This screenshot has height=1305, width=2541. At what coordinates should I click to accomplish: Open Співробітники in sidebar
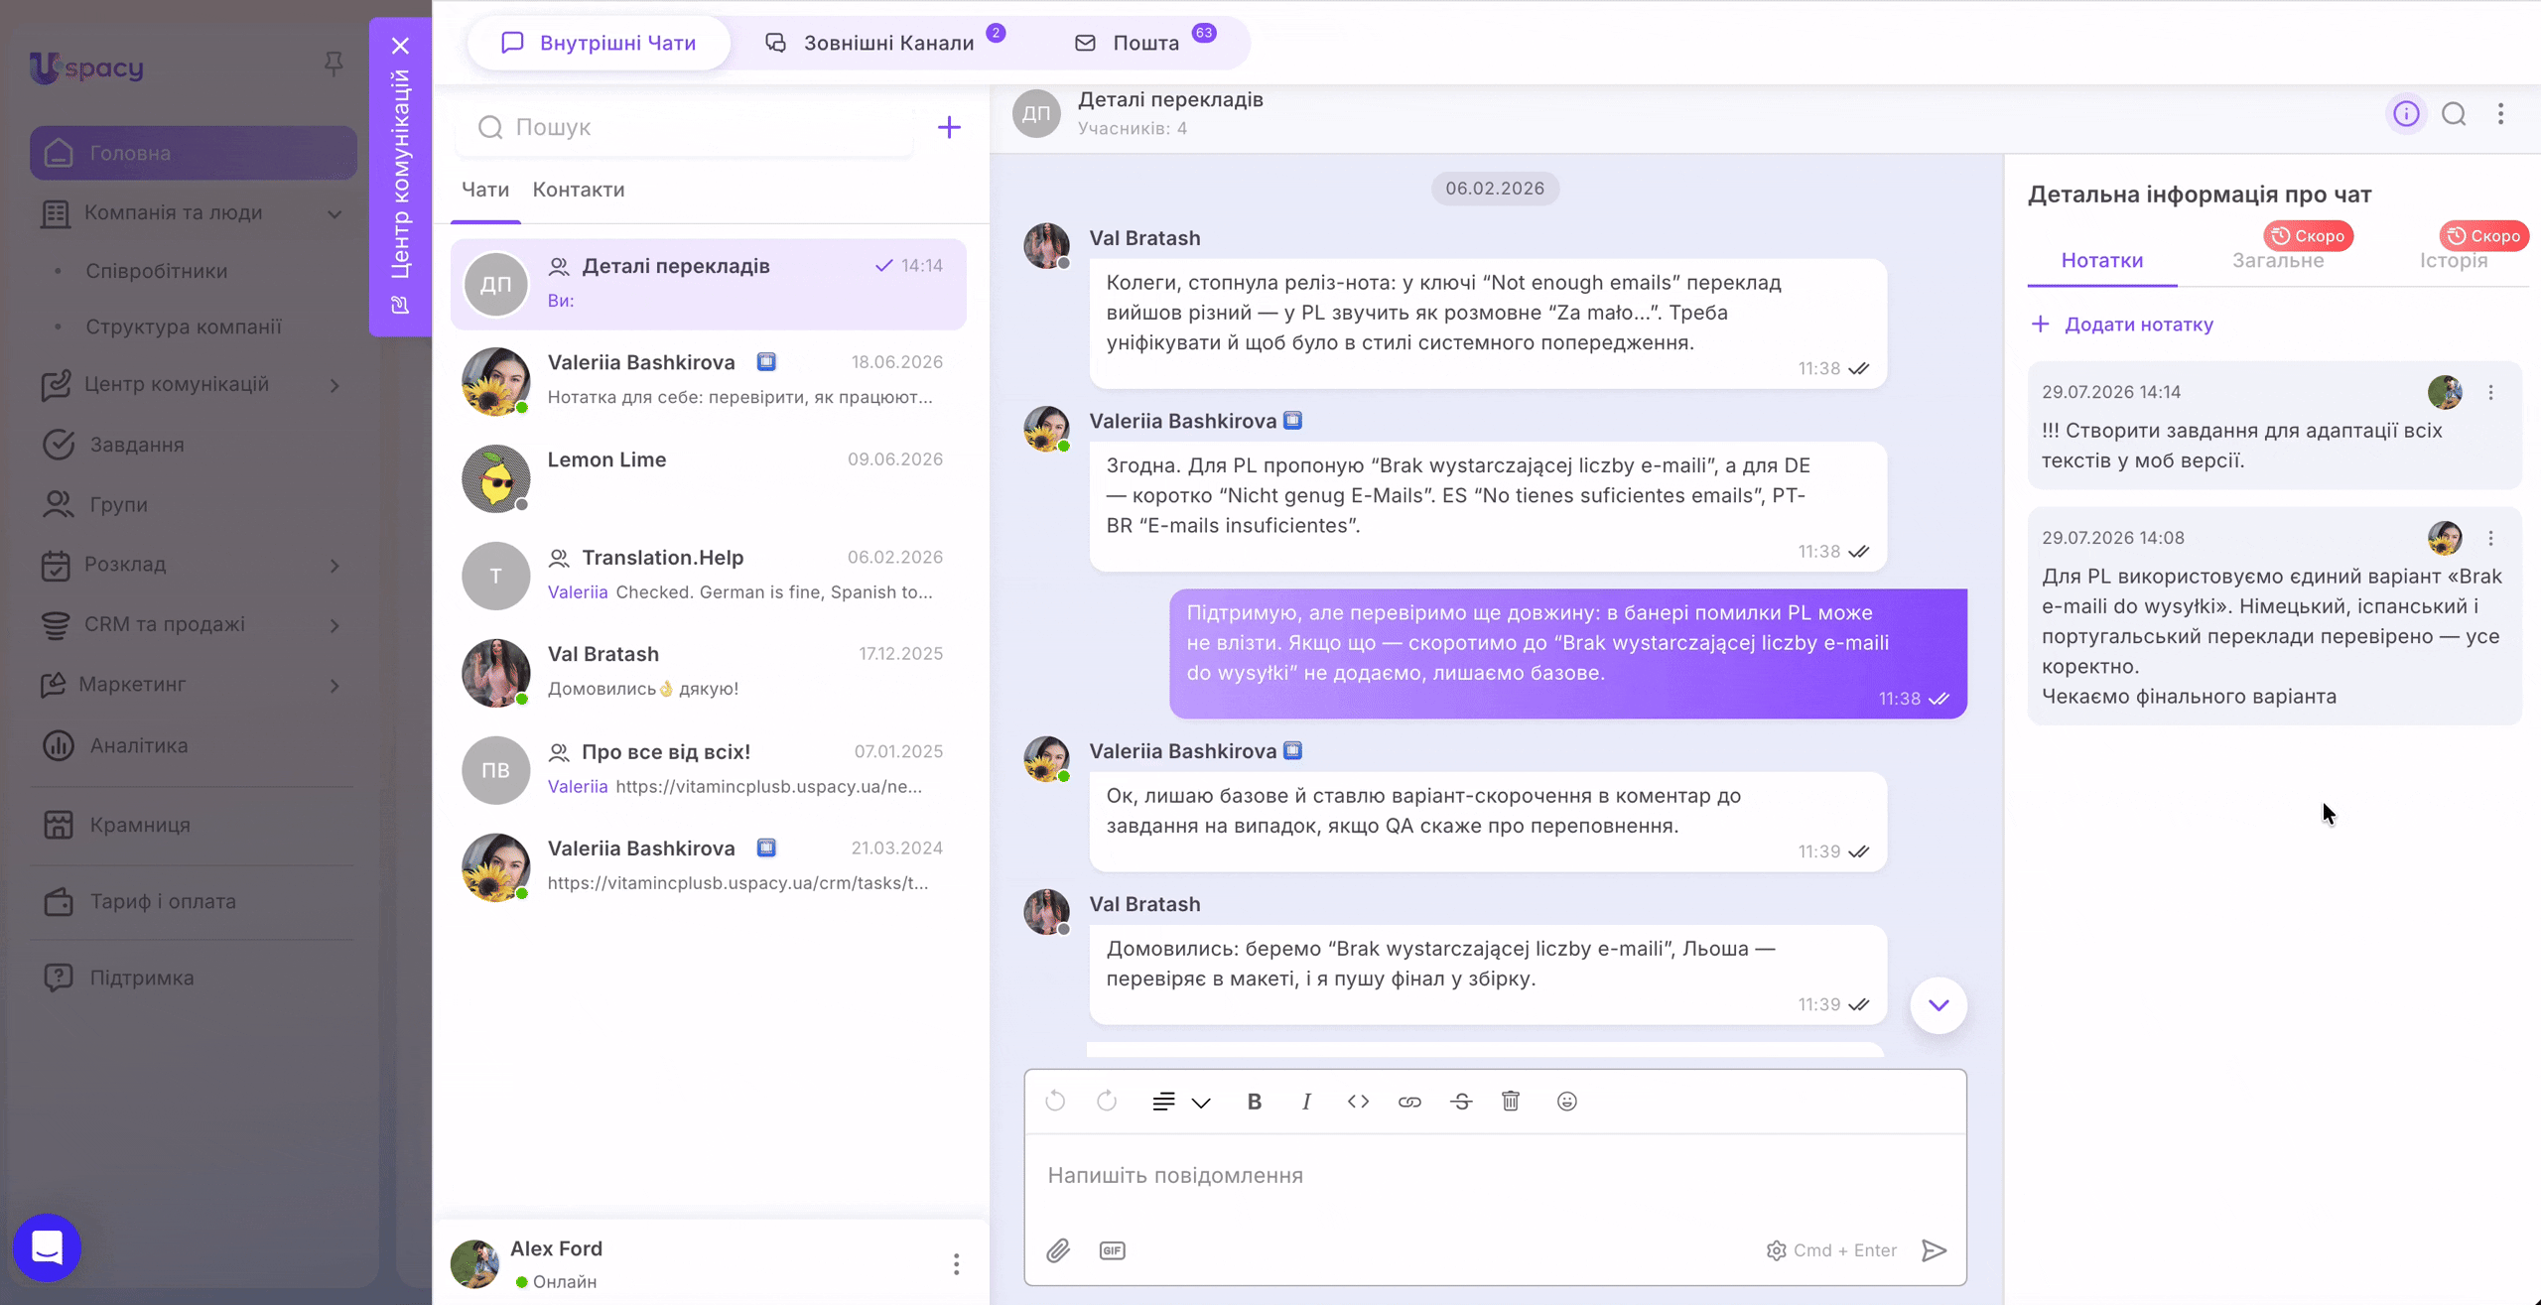(x=157, y=271)
